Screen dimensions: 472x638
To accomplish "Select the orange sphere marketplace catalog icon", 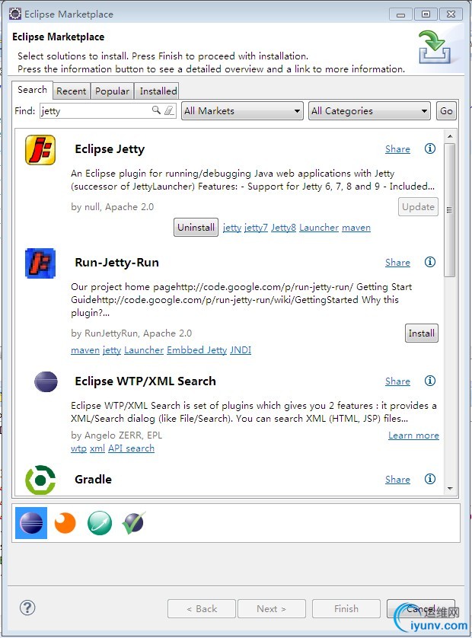I will 65,523.
